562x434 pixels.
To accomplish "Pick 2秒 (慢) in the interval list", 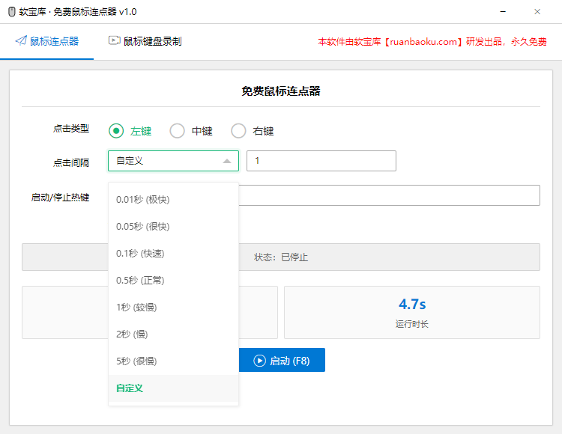I will (x=174, y=334).
